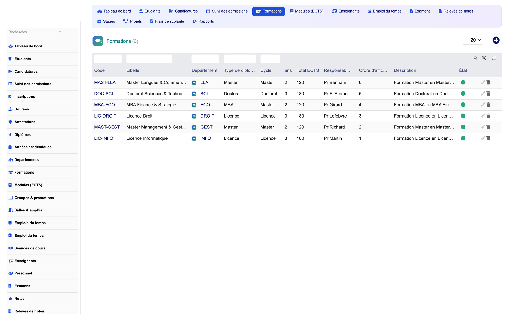Click the department icon beside LLA
Screen dimensions: 507x314
point(194,83)
